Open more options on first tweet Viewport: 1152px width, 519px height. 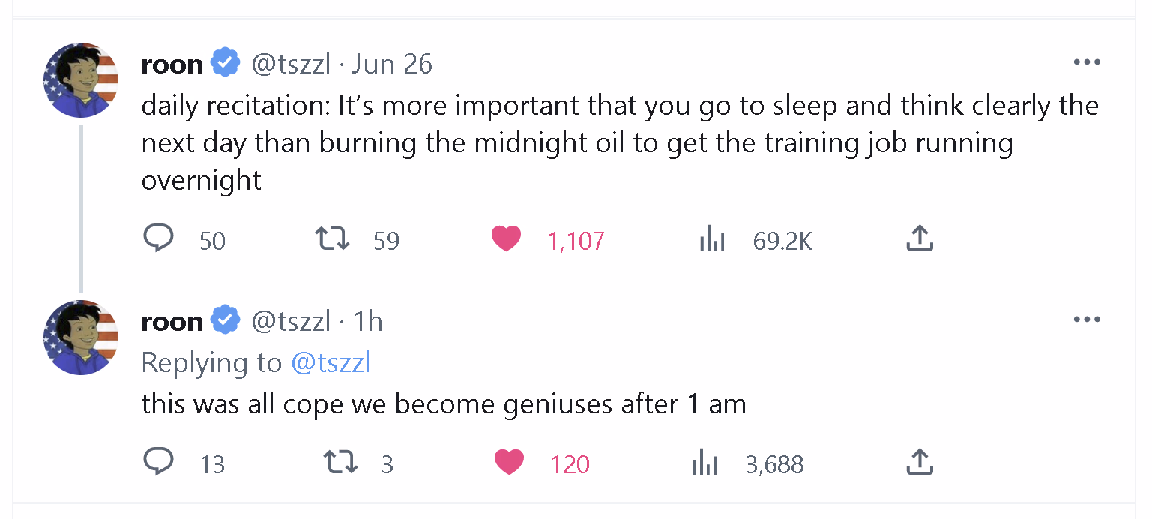(1087, 62)
